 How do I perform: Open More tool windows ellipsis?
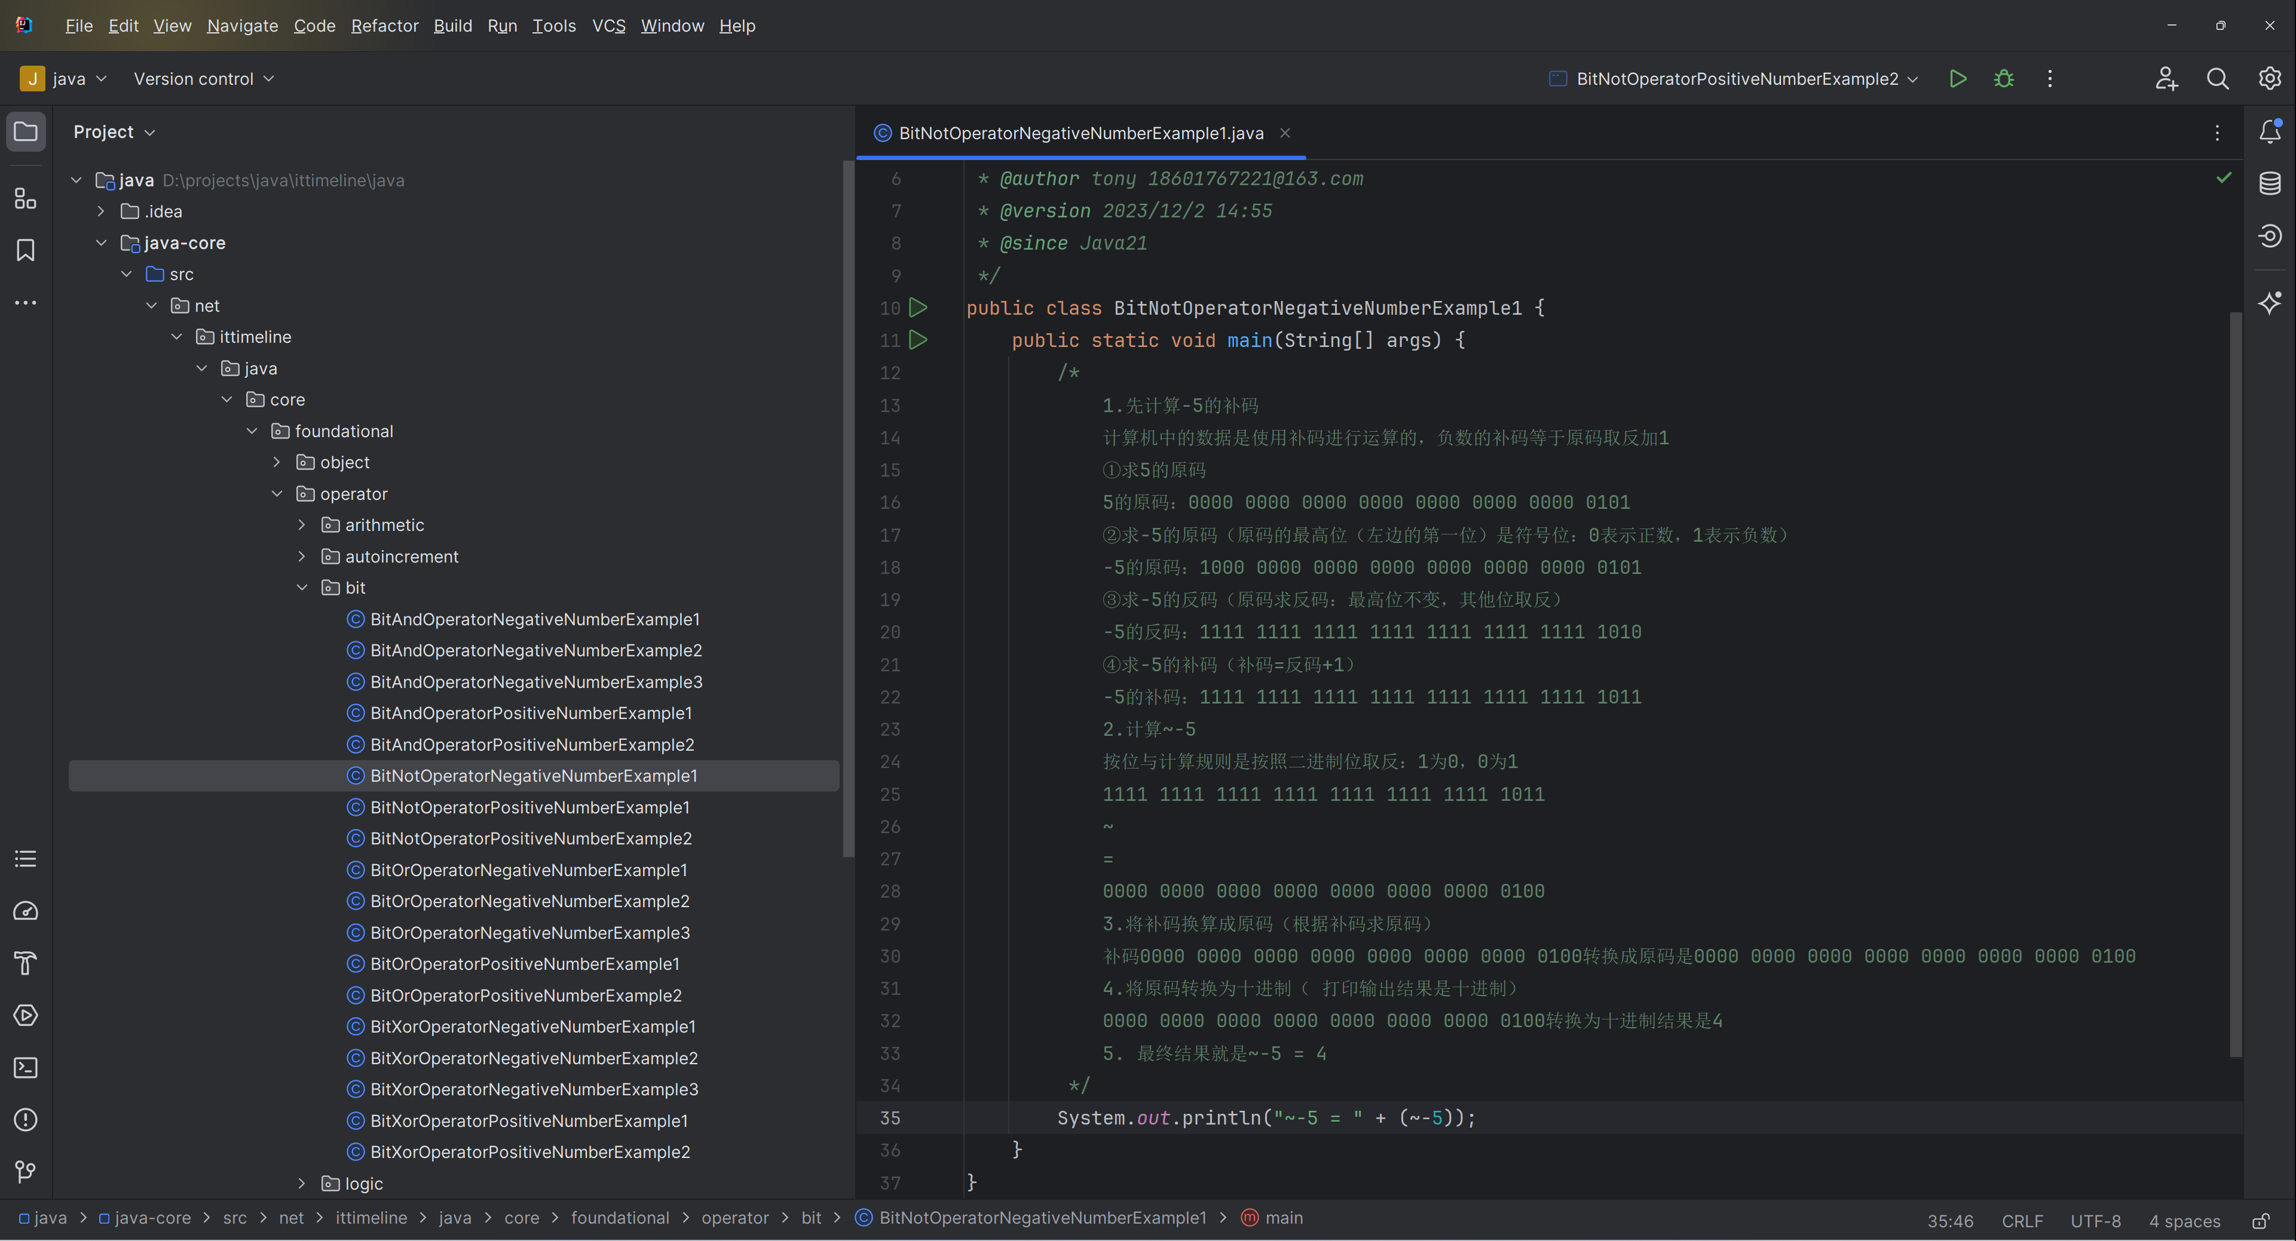pos(26,303)
